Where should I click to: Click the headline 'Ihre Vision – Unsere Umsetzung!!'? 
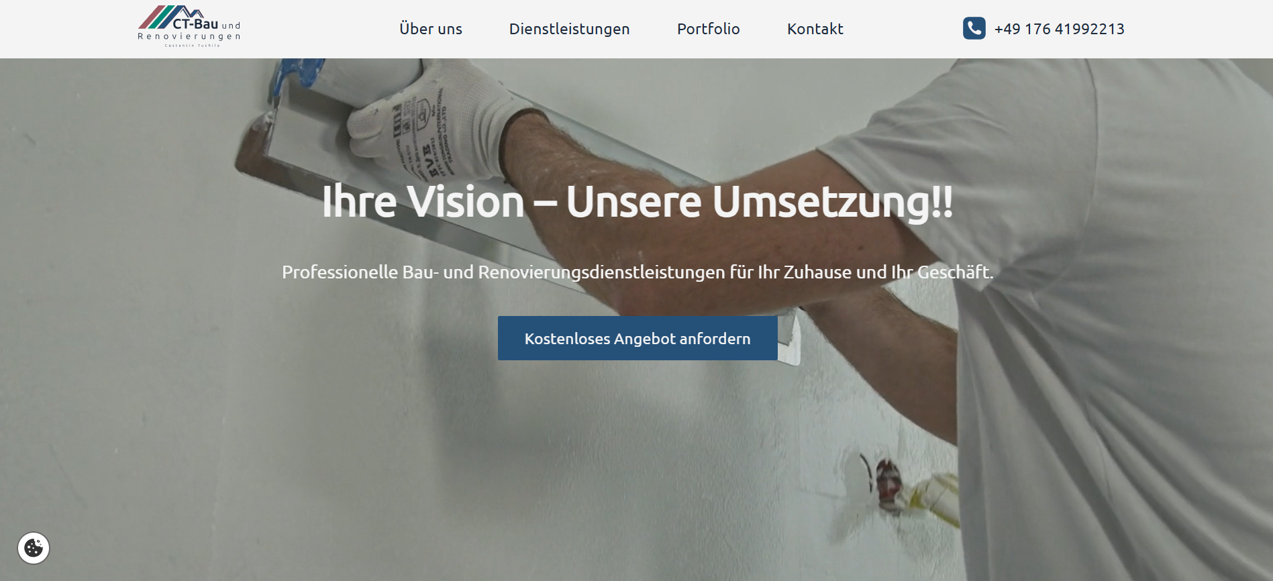(638, 201)
